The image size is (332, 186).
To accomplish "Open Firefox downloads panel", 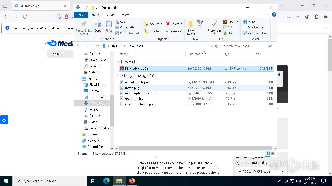I will (298, 17).
